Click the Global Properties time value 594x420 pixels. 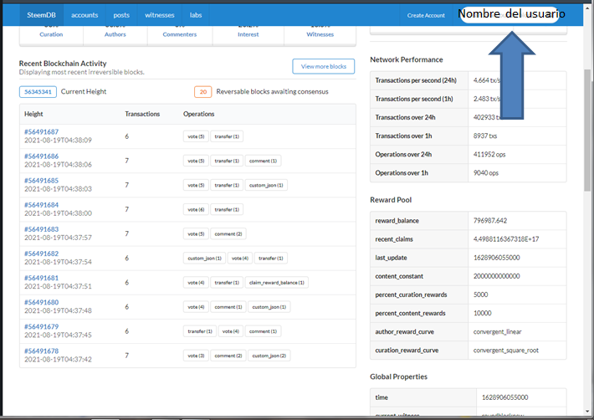click(x=505, y=397)
